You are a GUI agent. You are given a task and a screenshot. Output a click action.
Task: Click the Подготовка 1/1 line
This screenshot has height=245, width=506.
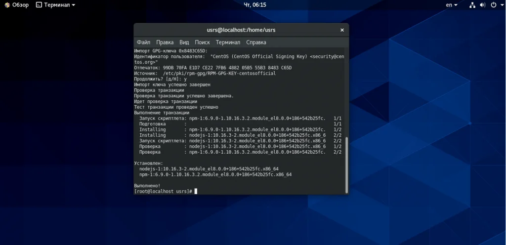pyautogui.click(x=241, y=124)
